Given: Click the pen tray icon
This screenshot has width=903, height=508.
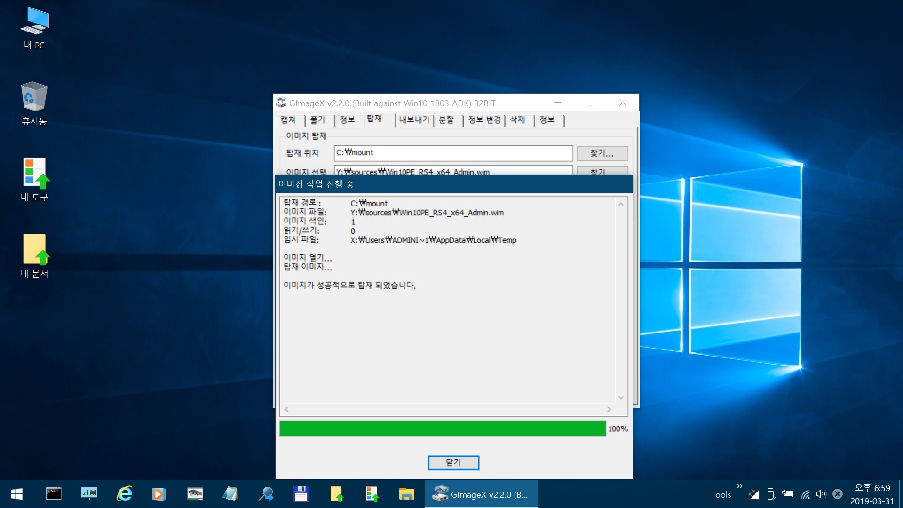Looking at the screenshot, I should coord(754,494).
